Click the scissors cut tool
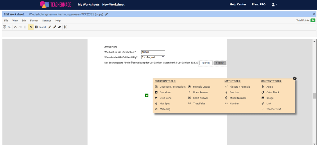 pos(65,27)
